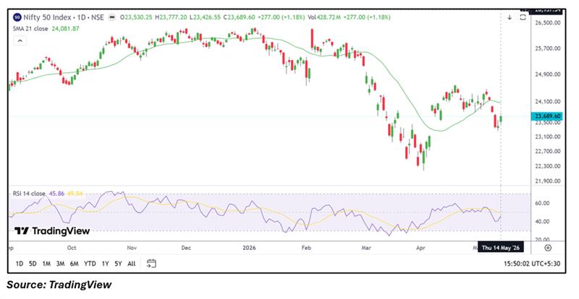Open the TradingView logo link
This screenshot has height=299, width=579.
click(52, 231)
